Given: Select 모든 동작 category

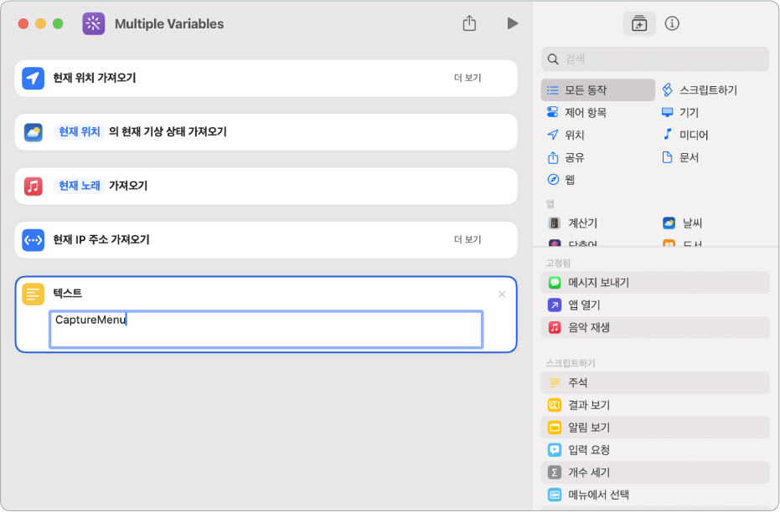Looking at the screenshot, I should [597, 90].
